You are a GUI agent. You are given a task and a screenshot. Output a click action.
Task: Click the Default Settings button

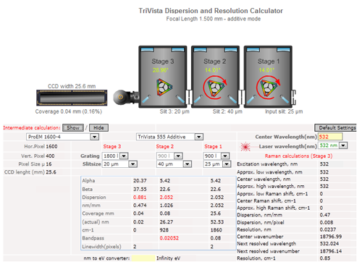pos(335,128)
